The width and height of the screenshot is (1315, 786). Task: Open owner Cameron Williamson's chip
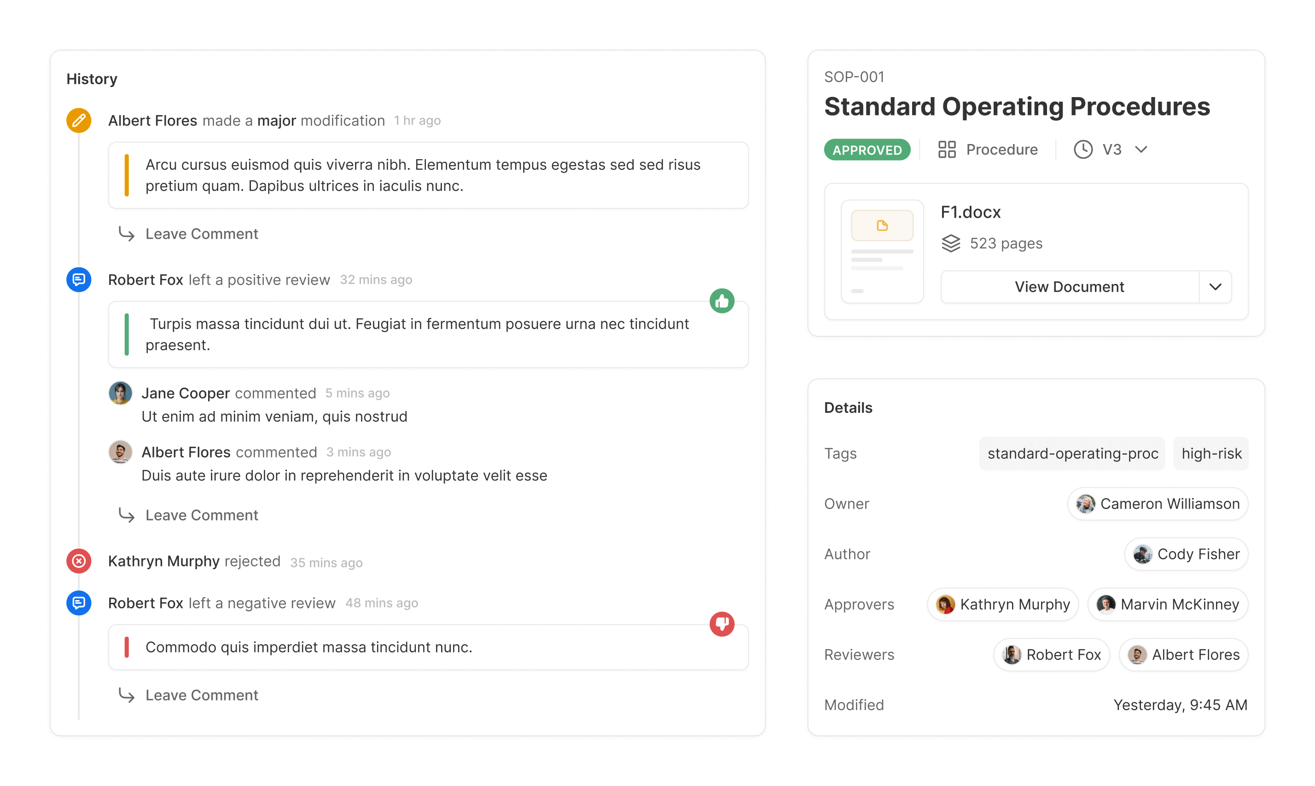coord(1157,504)
